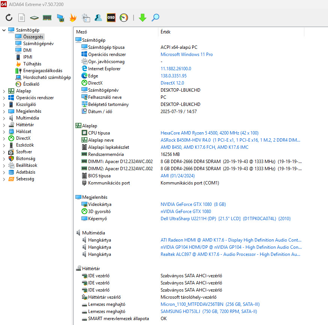Open the Micron_1100_MTFDDAV256TBN drive link
Image resolution: width=328 pixels, height=325 pixels.
click(x=210, y=304)
